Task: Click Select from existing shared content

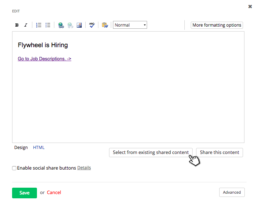Action: pyautogui.click(x=151, y=153)
